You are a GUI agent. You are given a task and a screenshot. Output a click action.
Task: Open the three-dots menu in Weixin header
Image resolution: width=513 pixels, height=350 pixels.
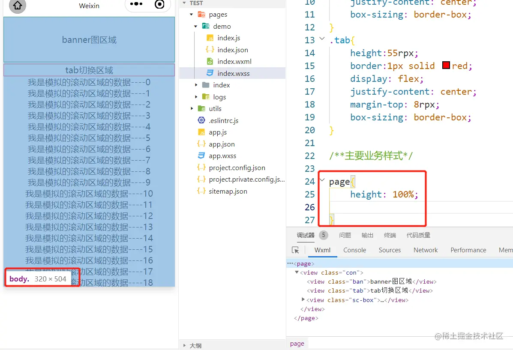pyautogui.click(x=136, y=4)
